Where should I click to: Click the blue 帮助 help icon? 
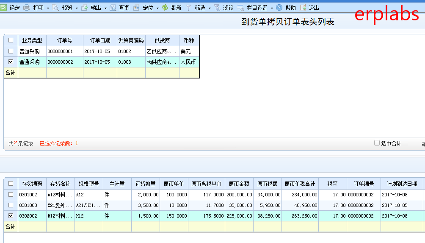click(279, 8)
